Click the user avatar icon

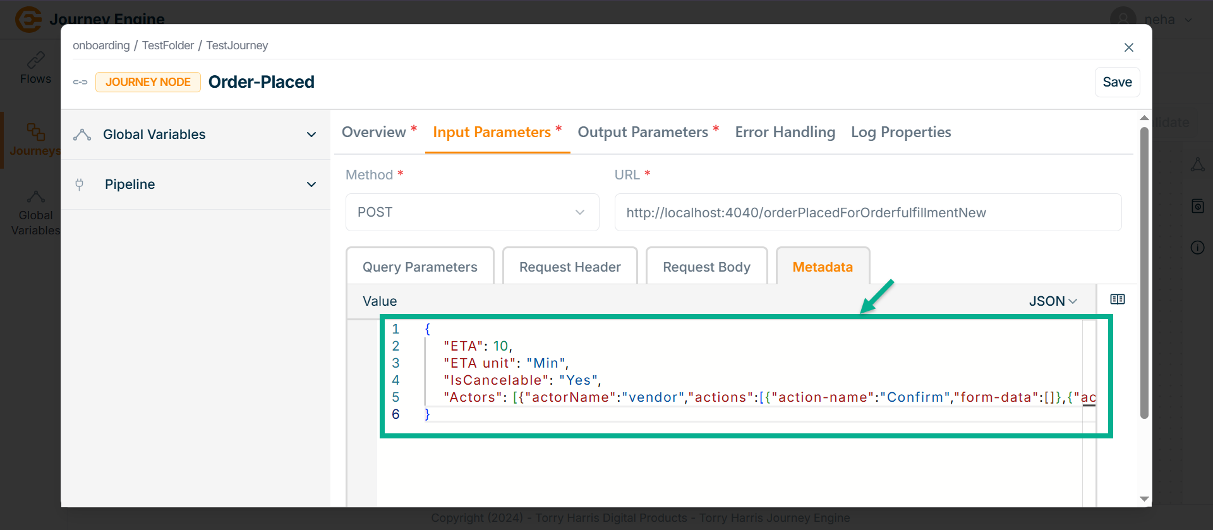(x=1123, y=19)
